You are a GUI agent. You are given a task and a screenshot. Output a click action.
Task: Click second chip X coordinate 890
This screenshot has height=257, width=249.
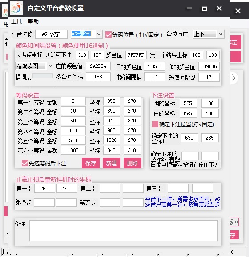tap(112, 111)
